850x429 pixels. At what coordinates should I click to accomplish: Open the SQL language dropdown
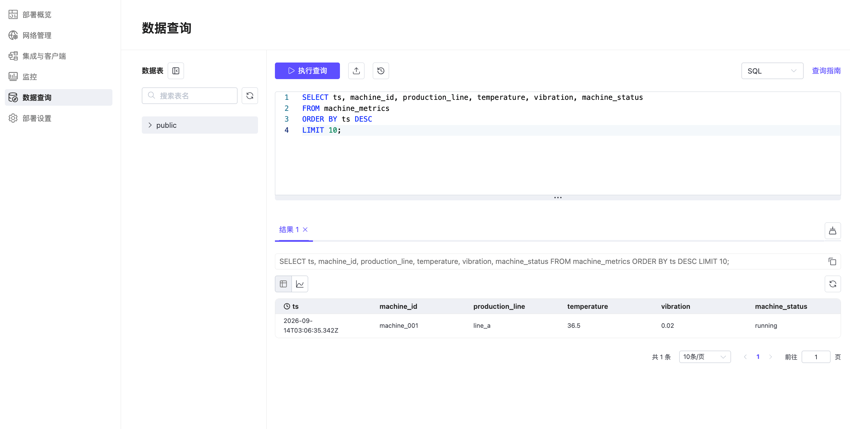(x=772, y=71)
